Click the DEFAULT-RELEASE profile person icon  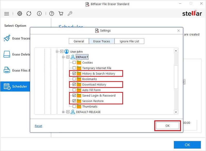coord(73,112)
